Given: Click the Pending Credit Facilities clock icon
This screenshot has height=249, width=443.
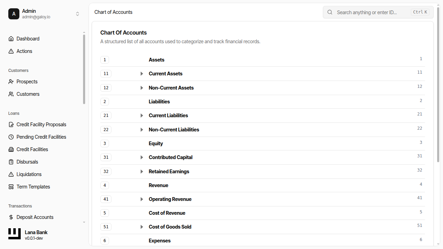Looking at the screenshot, I should click(x=11, y=137).
